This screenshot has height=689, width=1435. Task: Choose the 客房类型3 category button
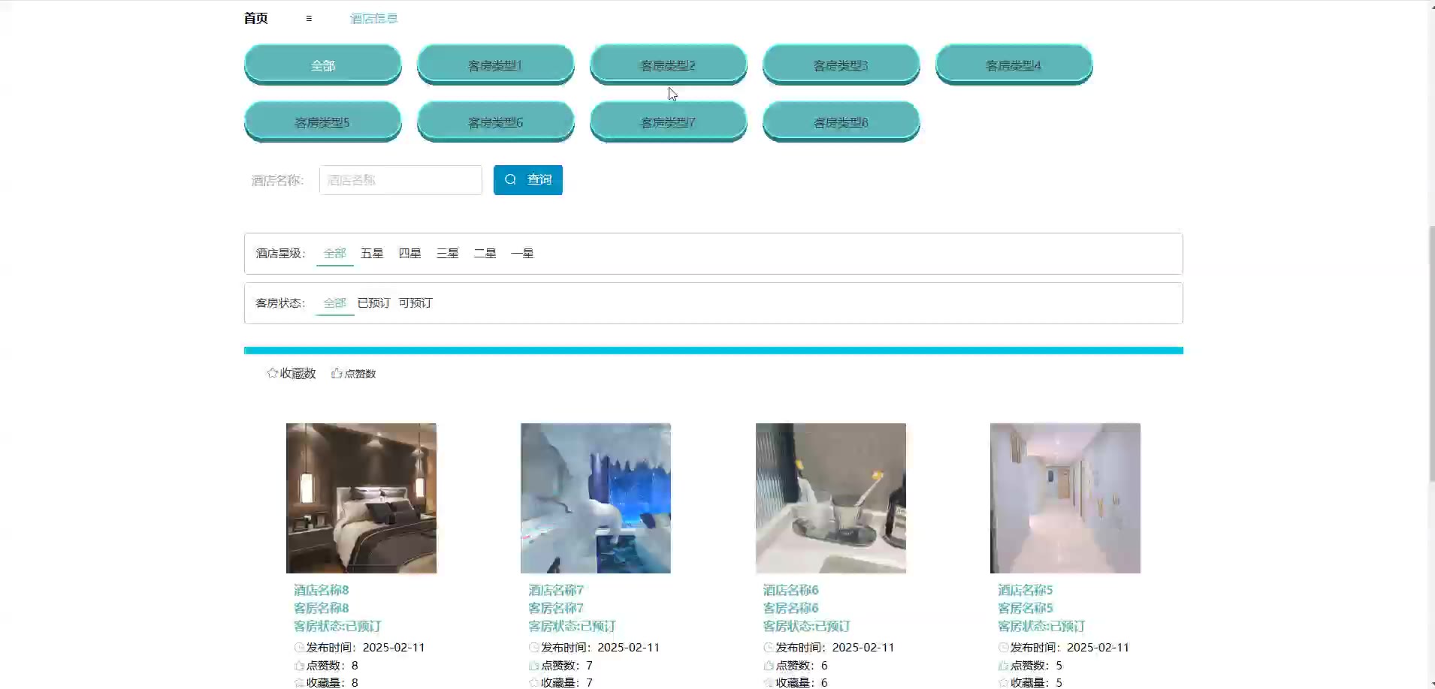pyautogui.click(x=841, y=65)
